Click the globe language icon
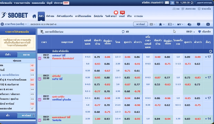The width and height of the screenshot is (214, 124). pos(2,24)
